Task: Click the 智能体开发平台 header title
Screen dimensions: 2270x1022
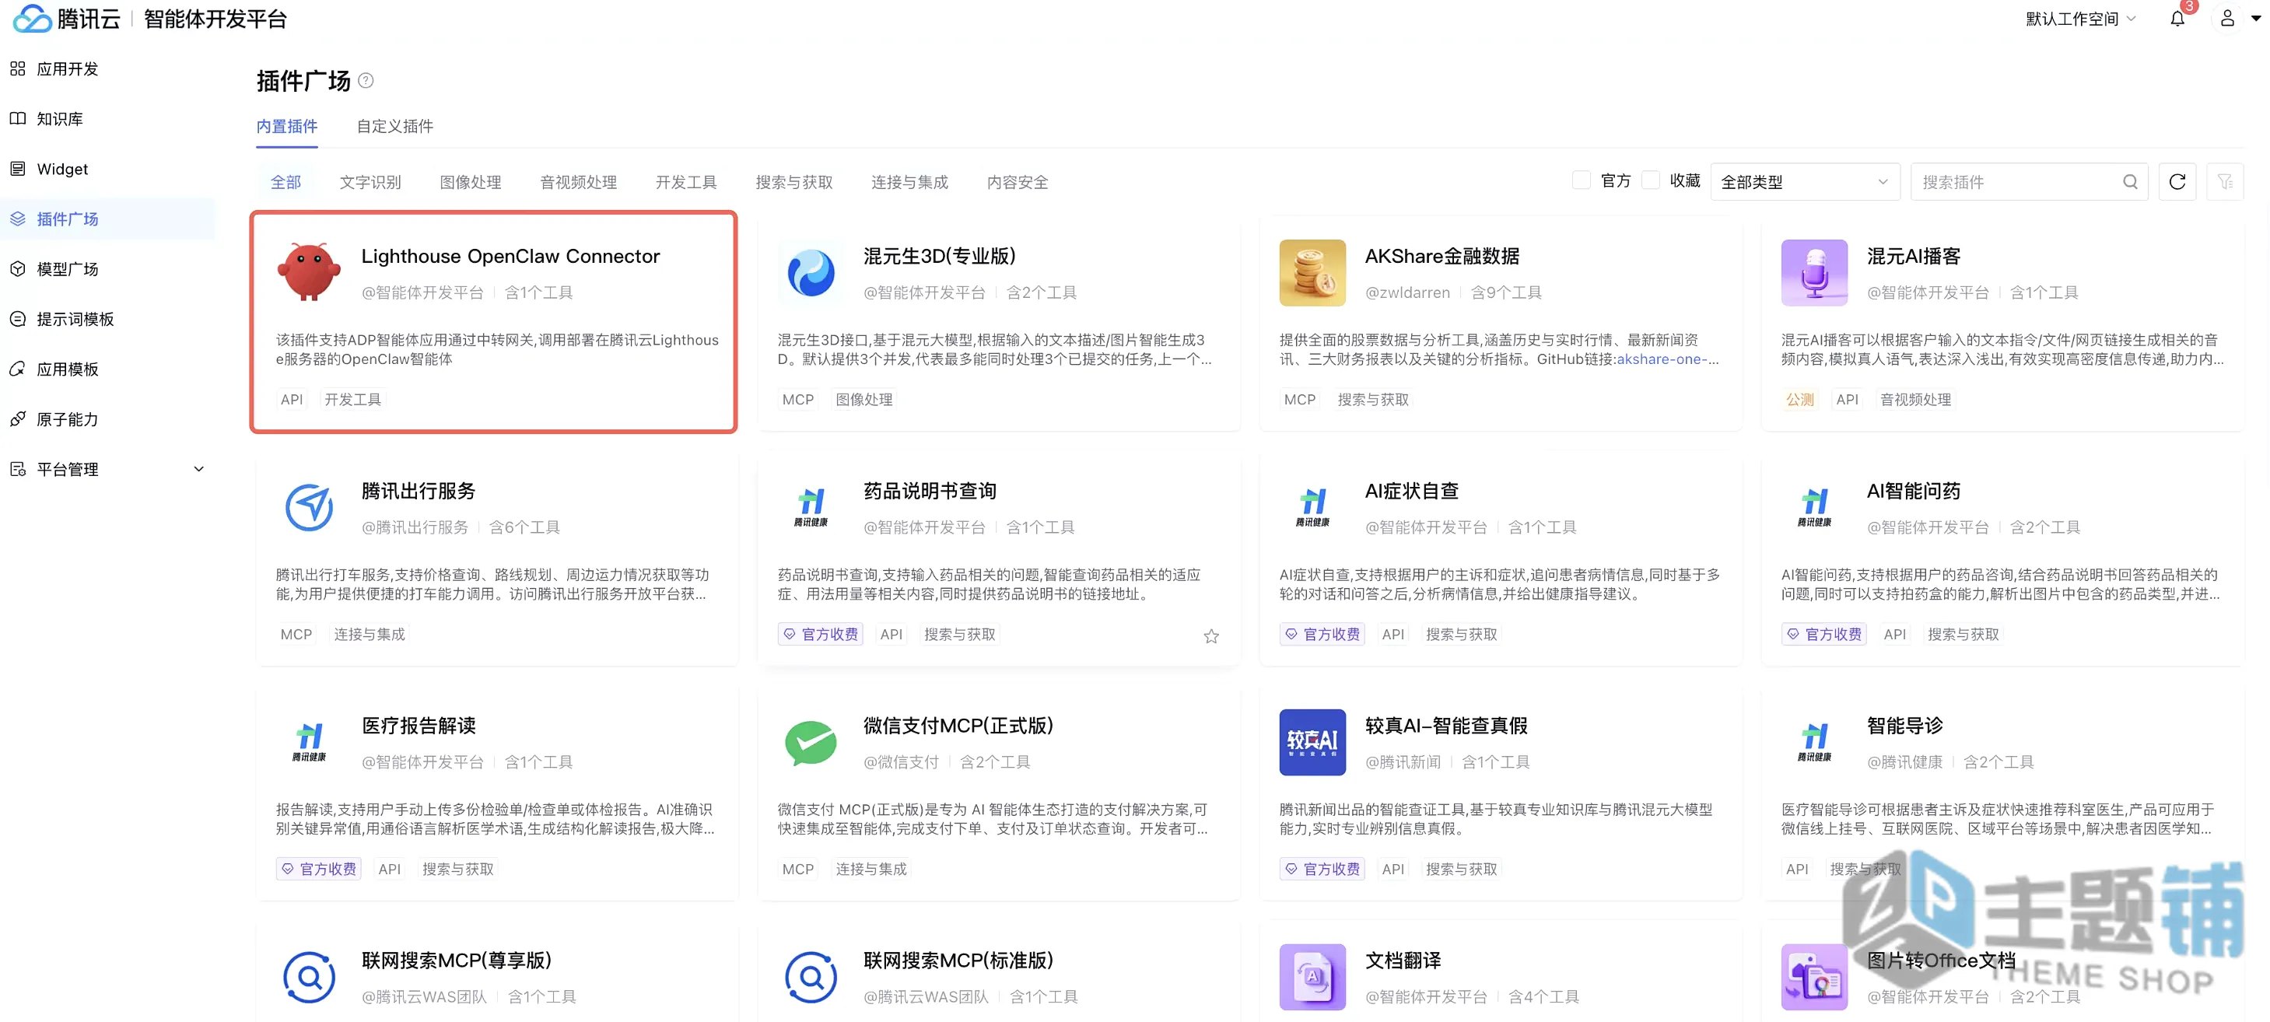Action: pos(215,19)
